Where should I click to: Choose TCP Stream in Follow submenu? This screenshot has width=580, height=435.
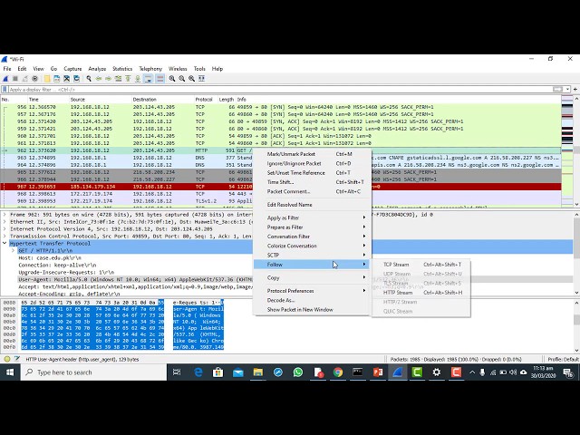(421, 265)
